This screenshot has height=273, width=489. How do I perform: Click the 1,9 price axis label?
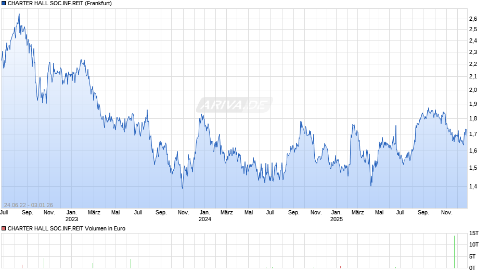pyautogui.click(x=473, y=104)
